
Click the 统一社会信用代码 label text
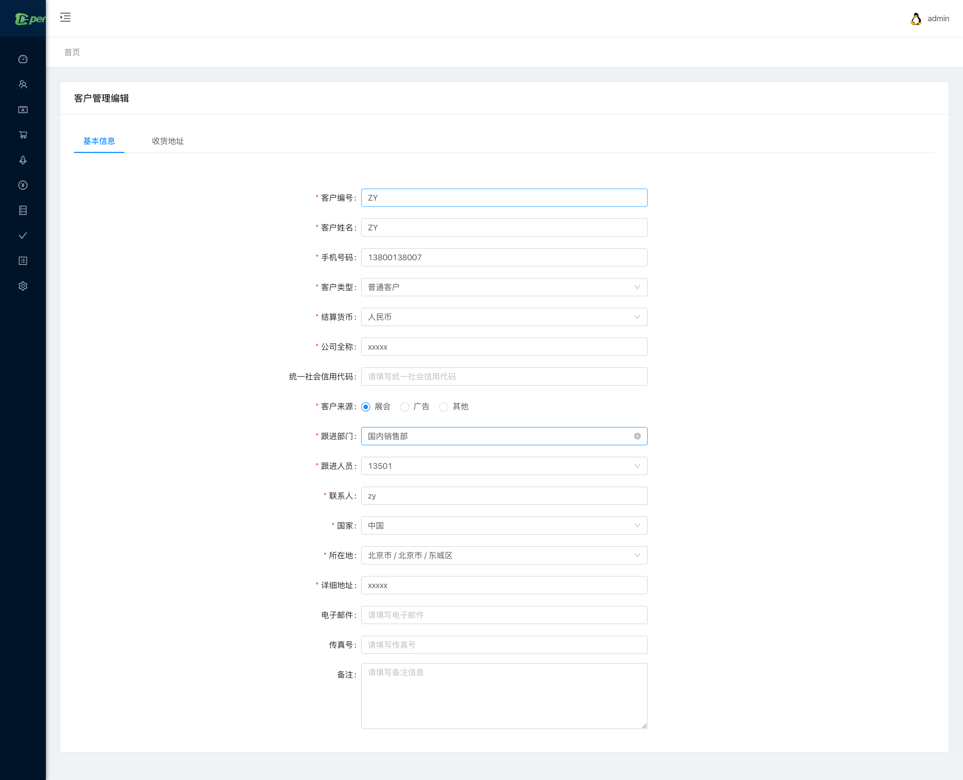tap(323, 377)
